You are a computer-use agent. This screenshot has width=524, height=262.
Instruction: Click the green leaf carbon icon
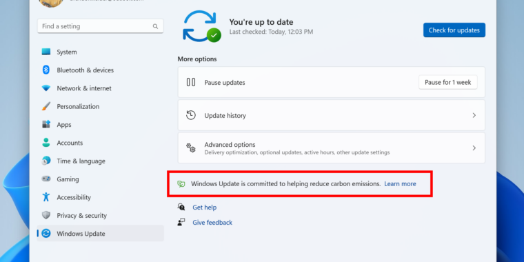tap(181, 184)
